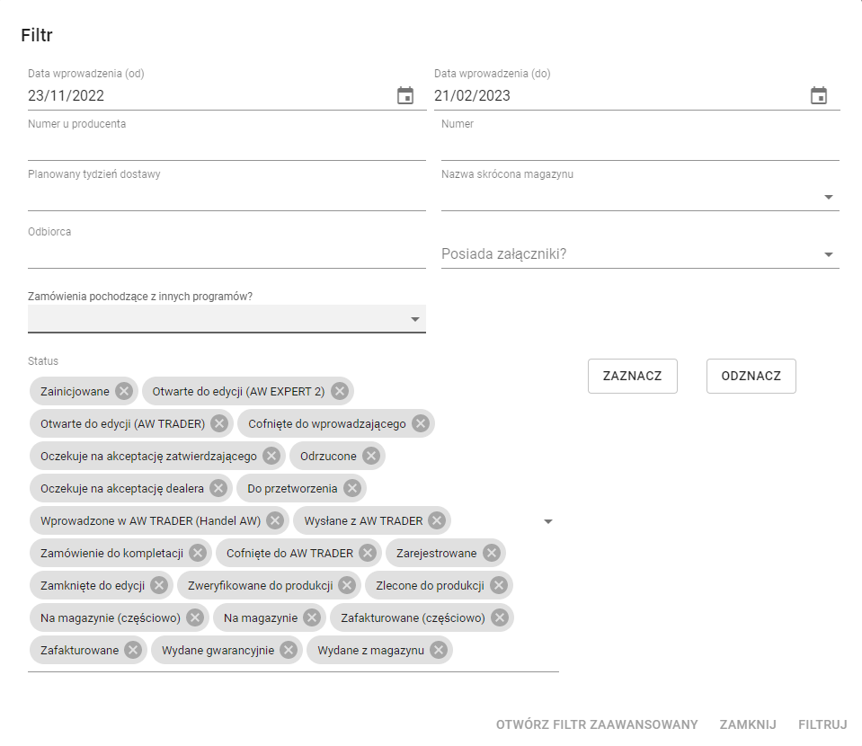Viewport: 862px width, 746px height.
Task: Click the ZAZNACZ button
Action: (632, 376)
